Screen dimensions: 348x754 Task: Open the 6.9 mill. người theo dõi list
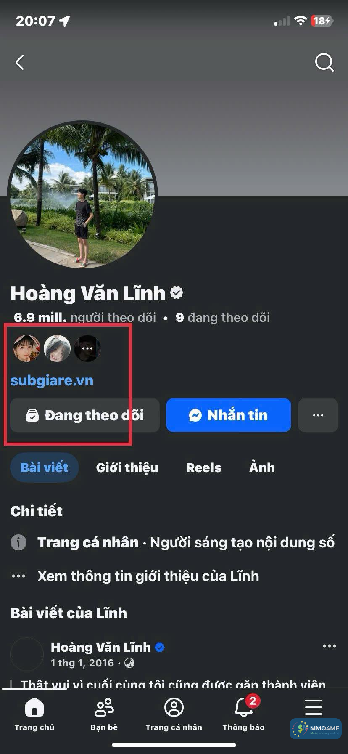[x=85, y=318]
